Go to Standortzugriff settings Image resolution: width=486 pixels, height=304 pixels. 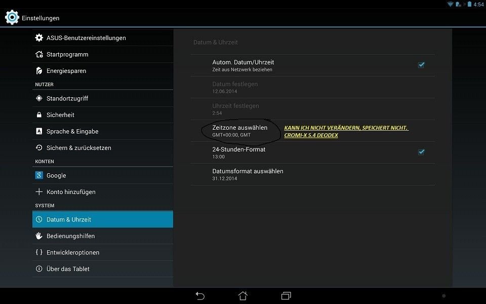(x=103, y=98)
